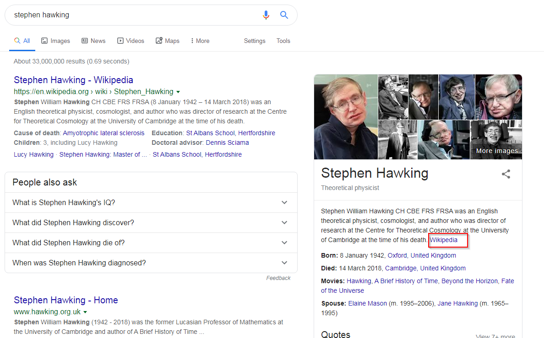The width and height of the screenshot is (544, 338).
Task: Open Stephen Hawking - Wikipedia result
Action: point(73,80)
